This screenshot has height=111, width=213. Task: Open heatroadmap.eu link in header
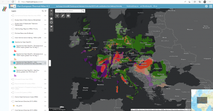pos(133,6)
